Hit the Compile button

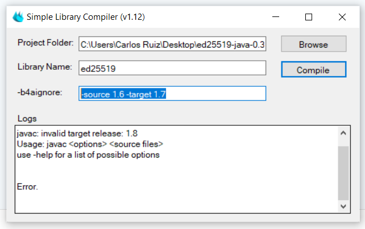click(313, 70)
